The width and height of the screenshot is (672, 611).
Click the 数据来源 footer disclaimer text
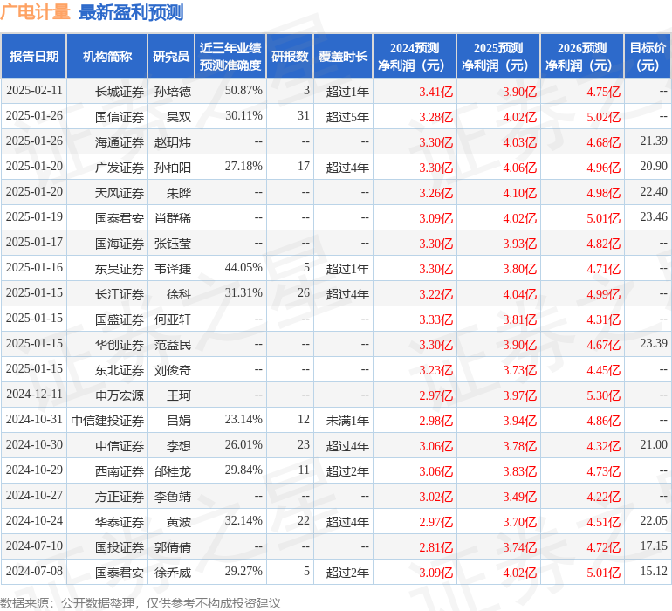[141, 603]
